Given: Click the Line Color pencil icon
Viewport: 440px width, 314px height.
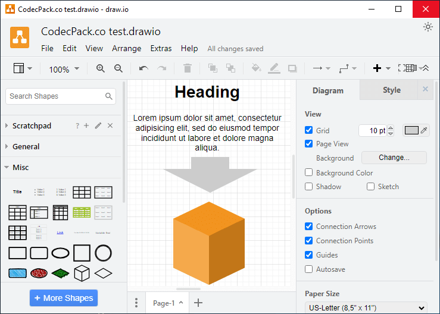Looking at the screenshot, I should click(x=274, y=68).
